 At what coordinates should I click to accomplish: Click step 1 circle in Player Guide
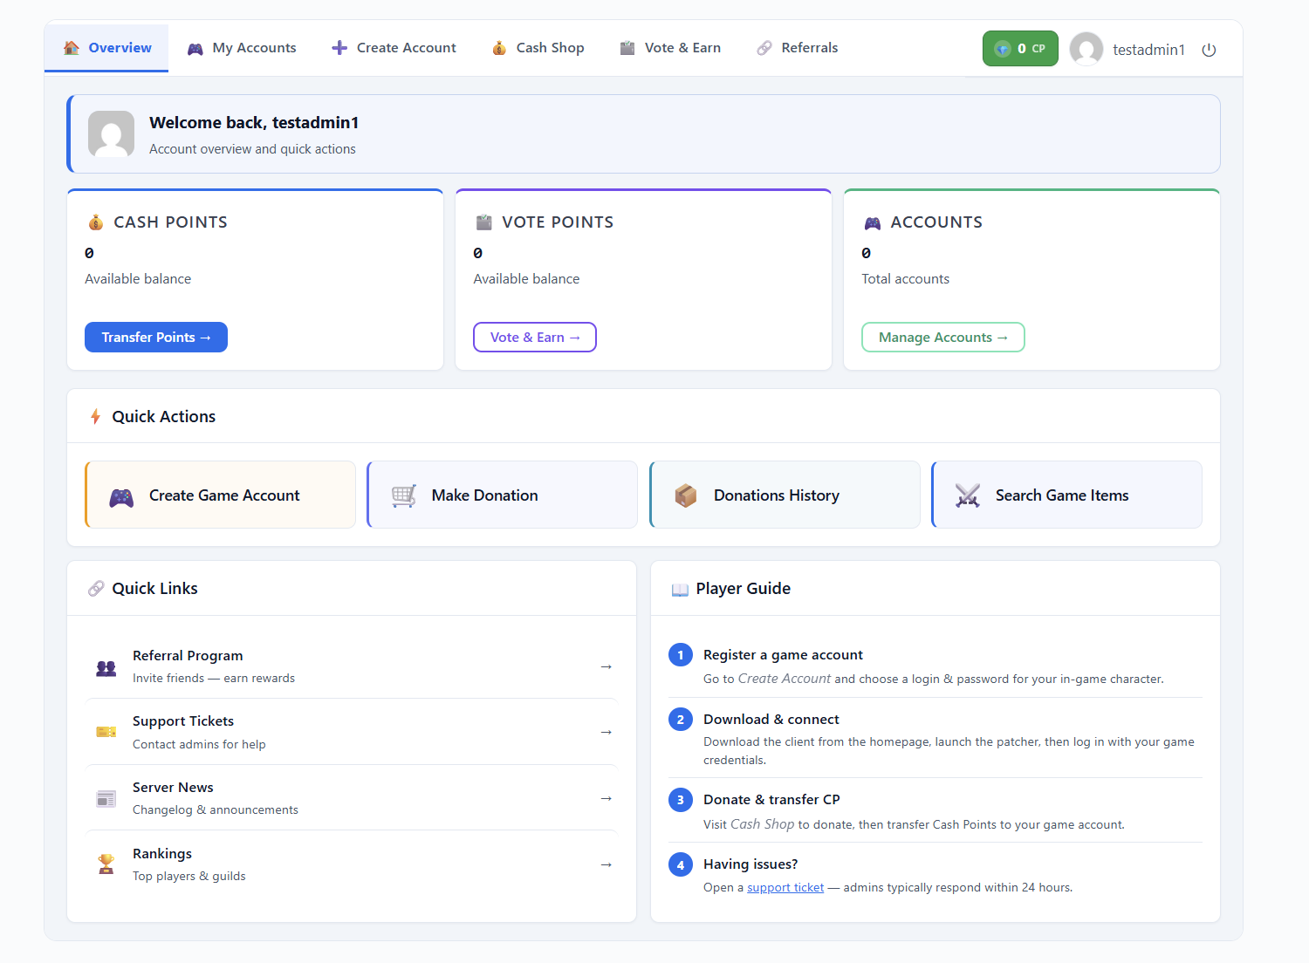(681, 655)
